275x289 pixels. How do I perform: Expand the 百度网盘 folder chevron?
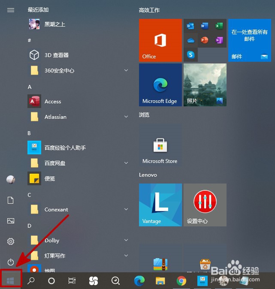(126, 163)
